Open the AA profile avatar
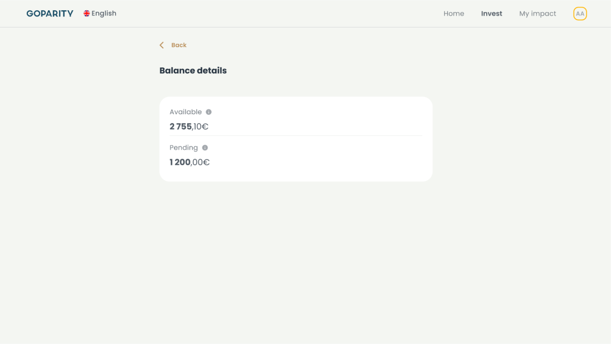Viewport: 611px width, 344px height. click(580, 13)
